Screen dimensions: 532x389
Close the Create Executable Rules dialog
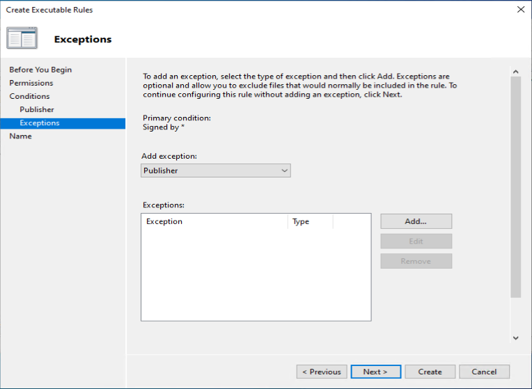pyautogui.click(x=521, y=10)
